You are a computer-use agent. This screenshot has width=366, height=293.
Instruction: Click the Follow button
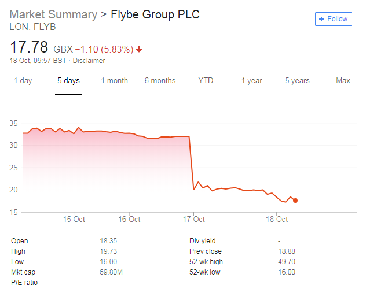[x=333, y=19]
